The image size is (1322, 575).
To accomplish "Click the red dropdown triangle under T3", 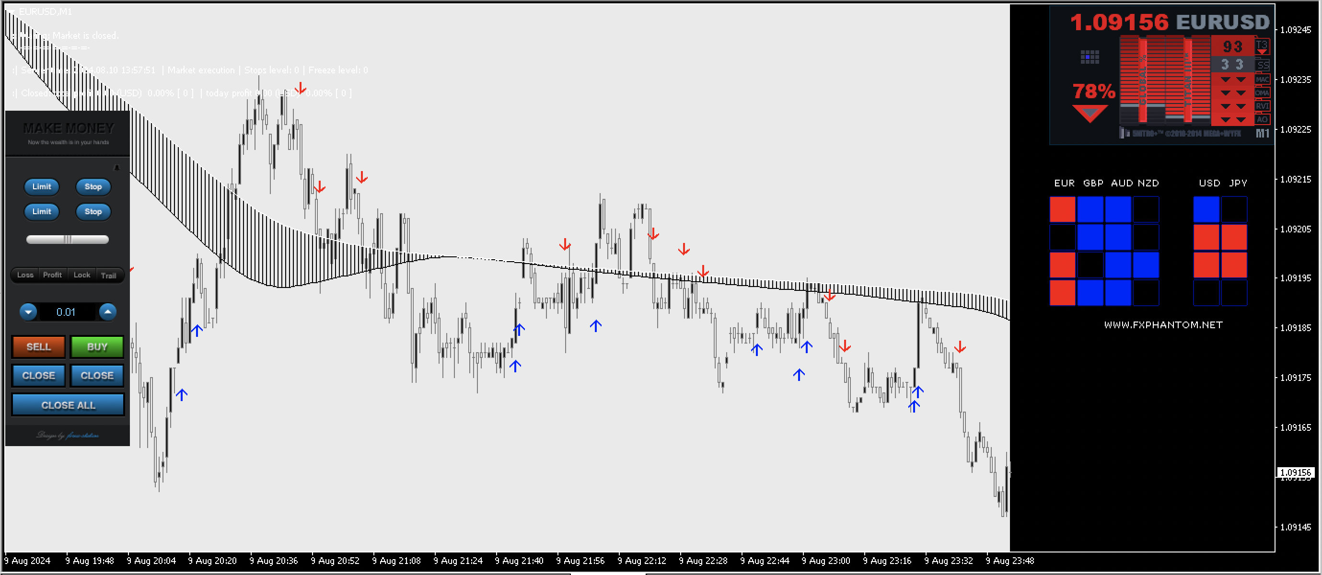I will click(x=1262, y=52).
